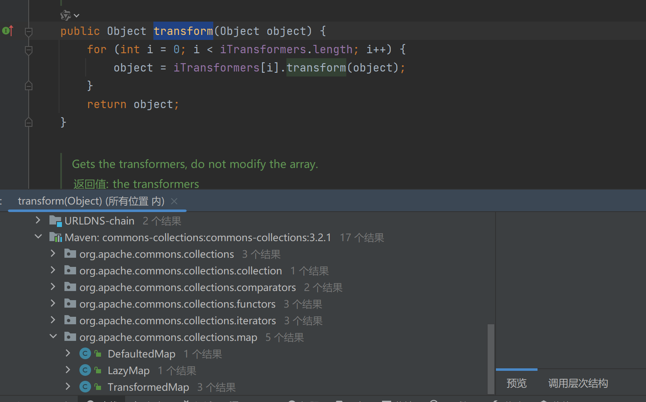Click the Maven library icon
Viewport: 646px width, 402px height.
(x=55, y=237)
